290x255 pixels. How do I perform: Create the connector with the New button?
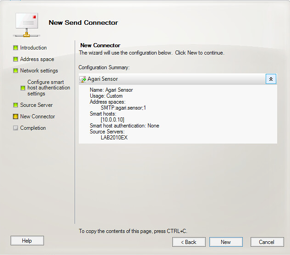[226, 242]
